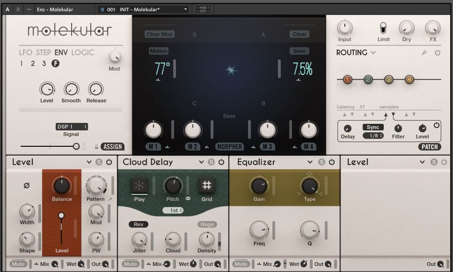Viewport: 453px width, 272px height.
Task: Switch to the LFO modulator tab
Action: 25,52
